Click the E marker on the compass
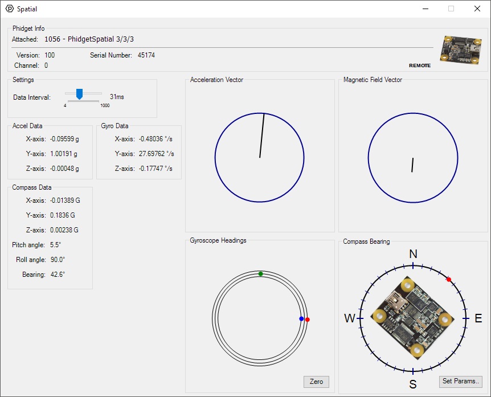 tap(478, 318)
